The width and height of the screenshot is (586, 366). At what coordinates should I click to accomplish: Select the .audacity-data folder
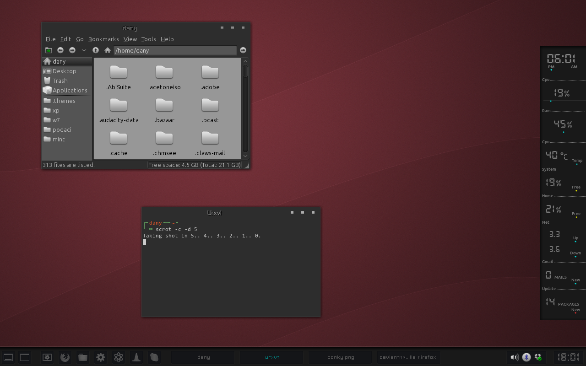[x=119, y=110]
